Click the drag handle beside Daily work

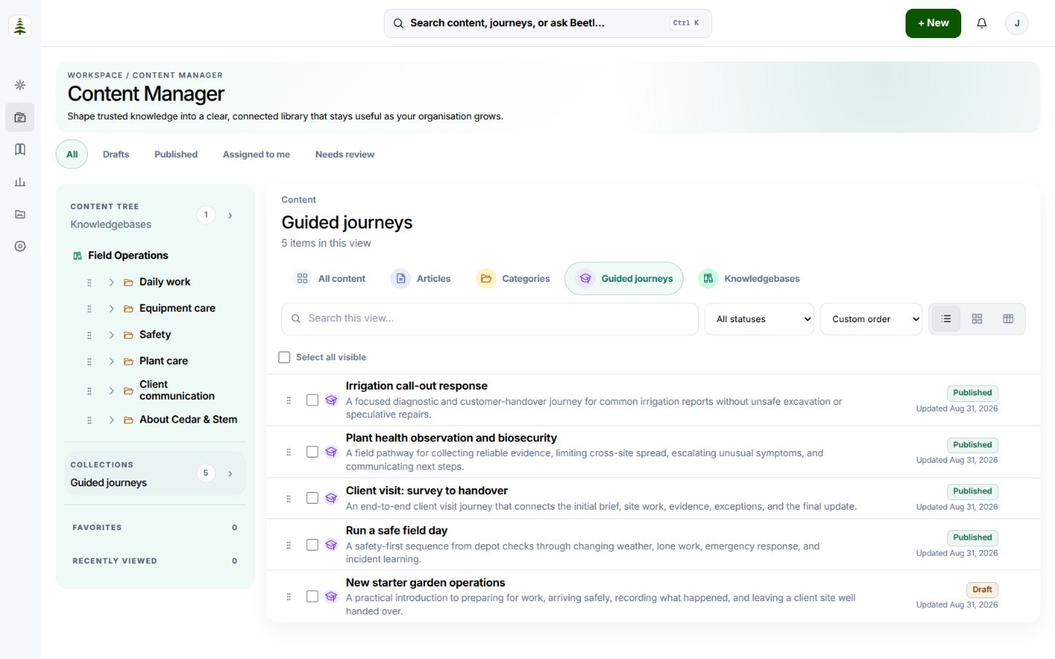(89, 283)
